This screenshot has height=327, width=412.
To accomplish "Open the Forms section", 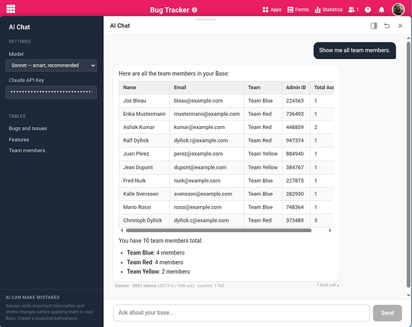I will 298,10.
